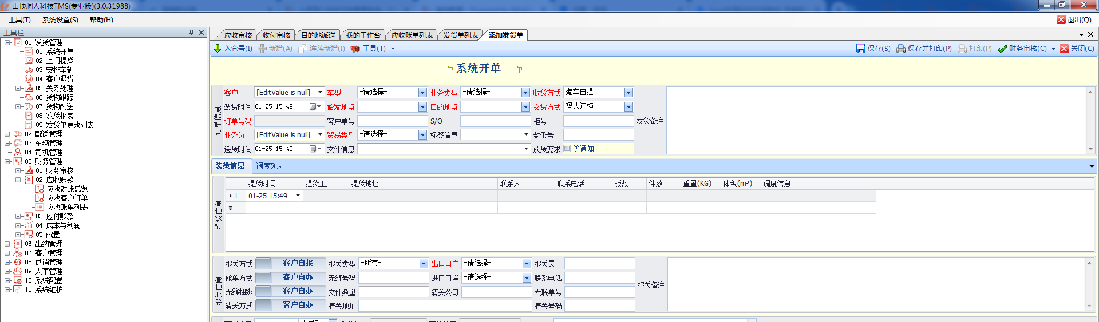The height and width of the screenshot is (322, 1099).
Task: Click the 财务审核 green checkmark icon
Action: point(1002,49)
